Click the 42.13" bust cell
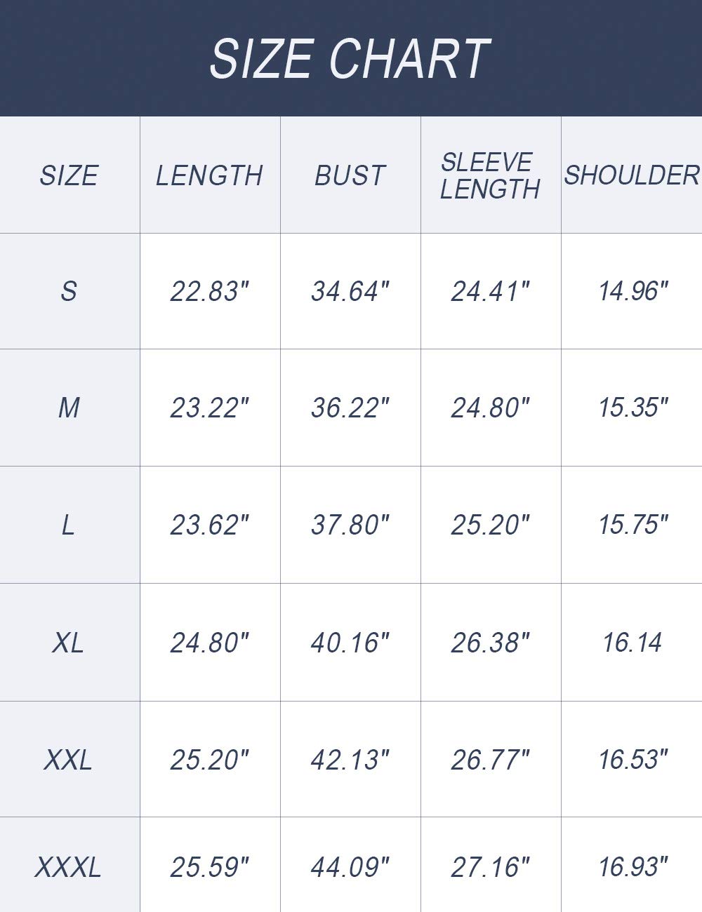The width and height of the screenshot is (702, 912). click(350, 760)
